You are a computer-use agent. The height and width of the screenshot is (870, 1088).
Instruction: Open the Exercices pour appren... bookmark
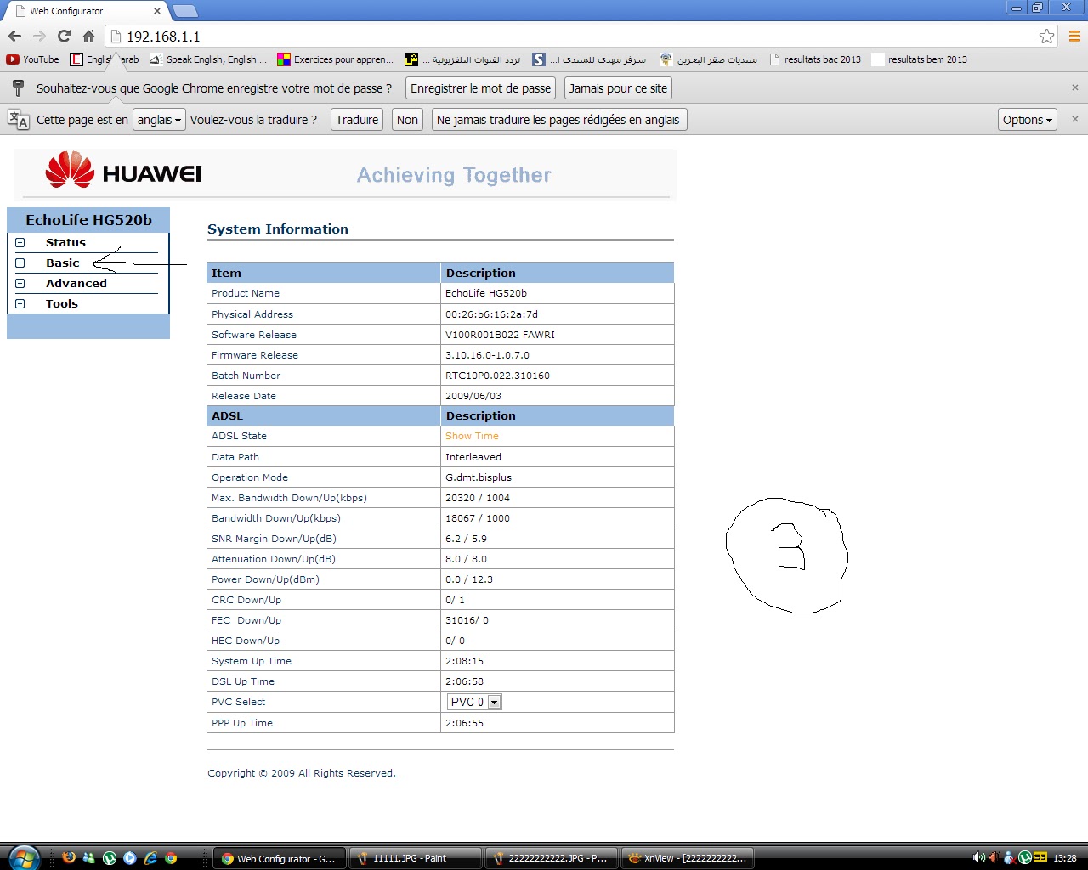[335, 59]
